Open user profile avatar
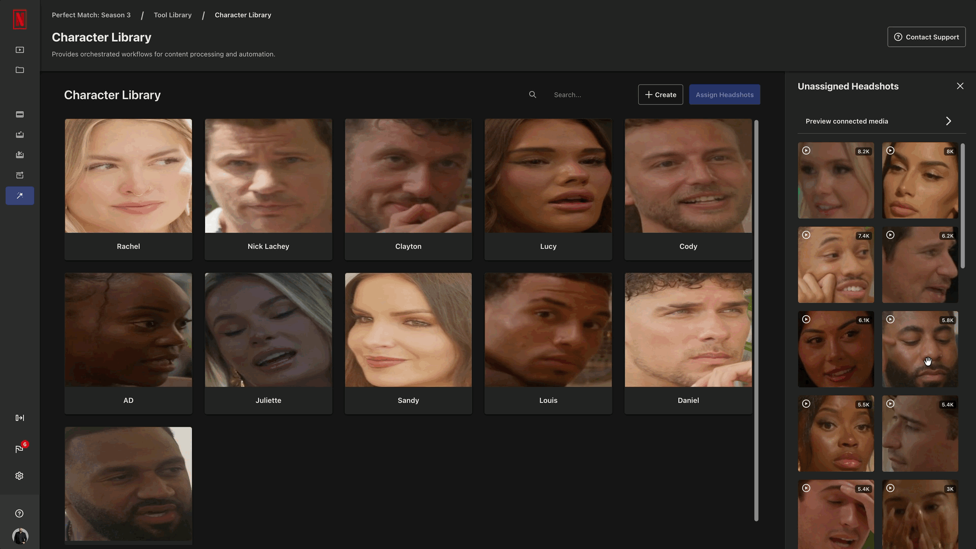The image size is (976, 549). 20,536
